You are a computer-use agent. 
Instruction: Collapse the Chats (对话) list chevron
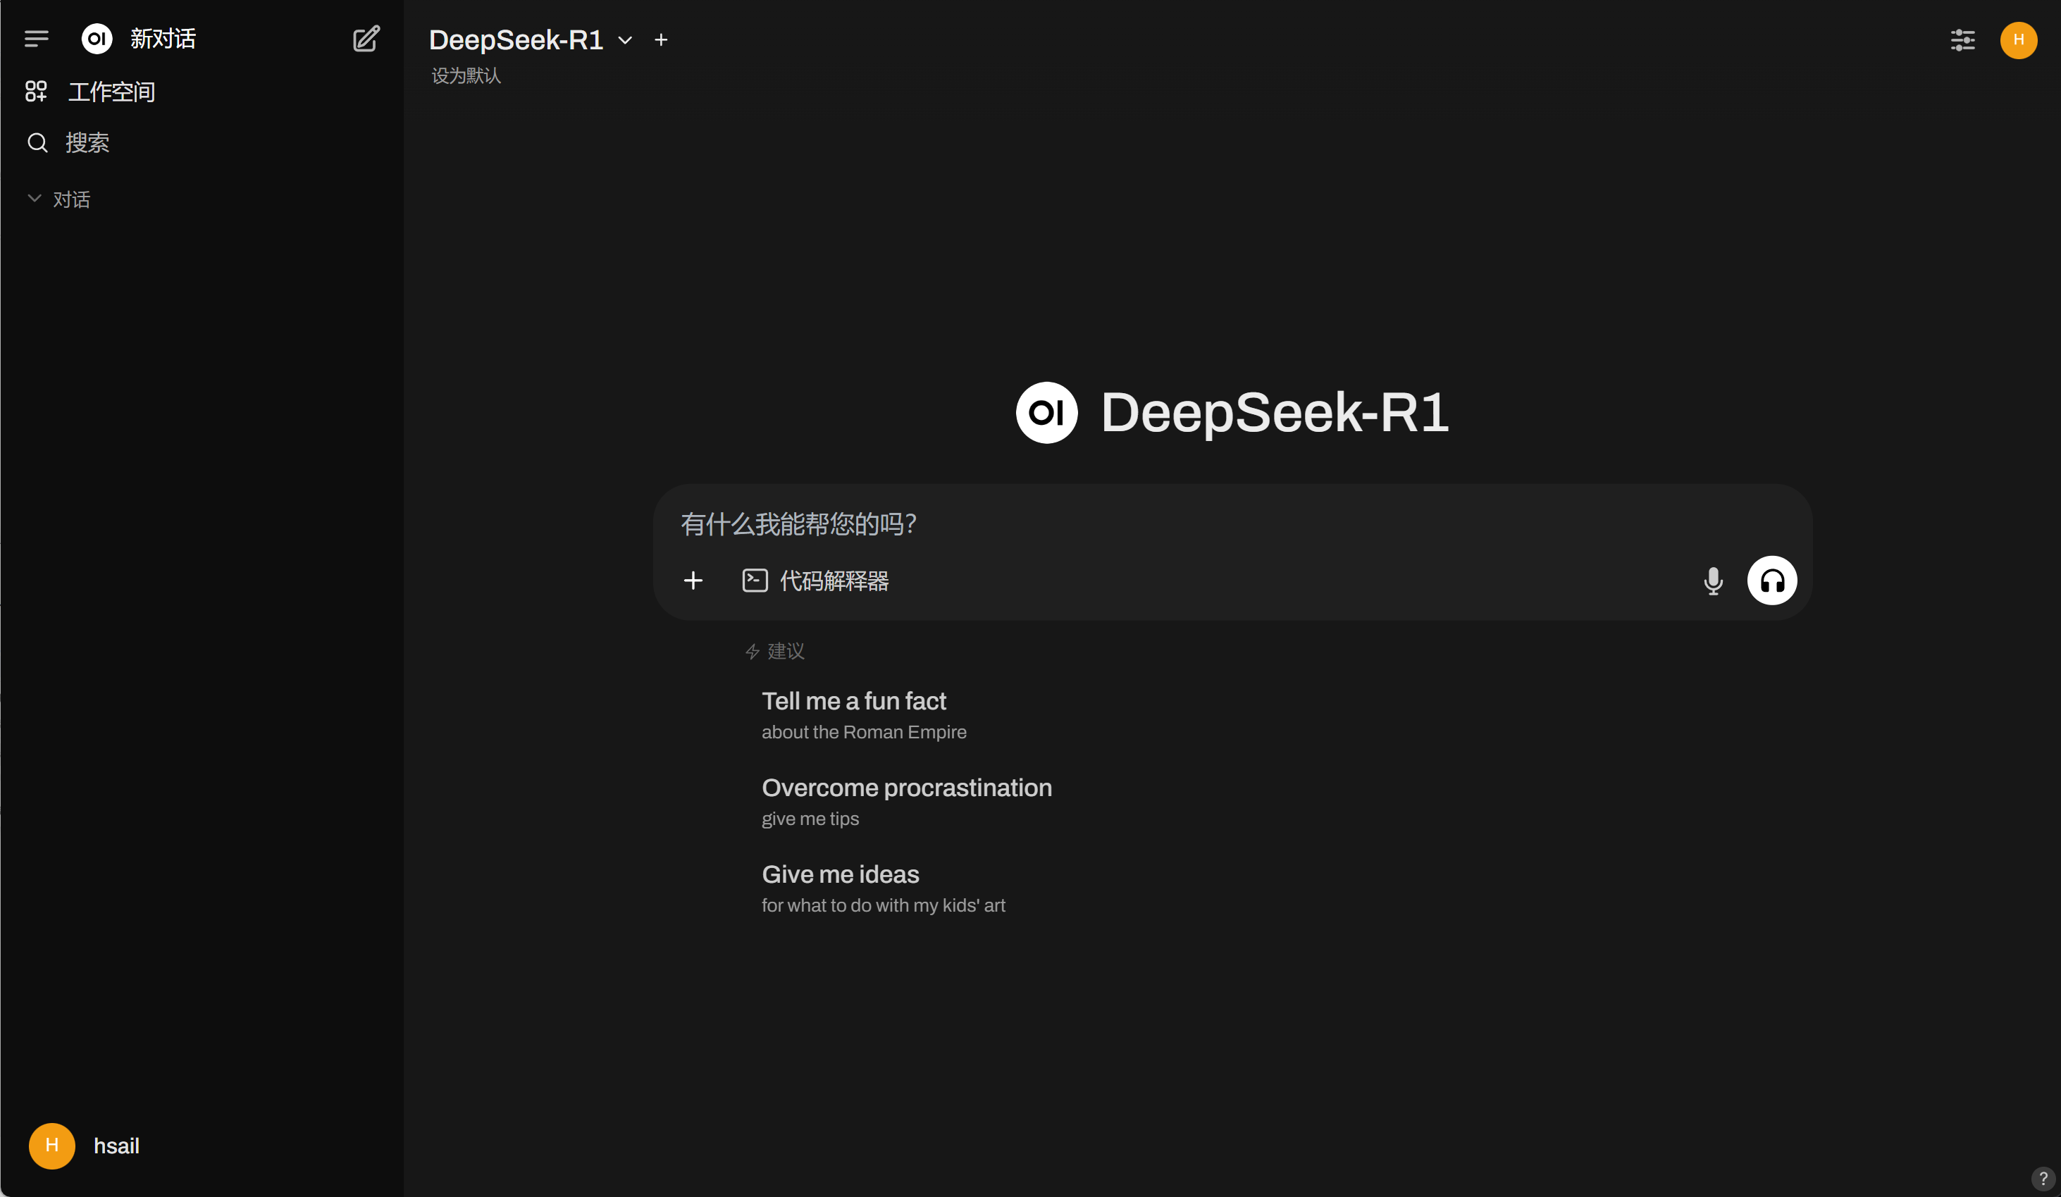click(35, 199)
